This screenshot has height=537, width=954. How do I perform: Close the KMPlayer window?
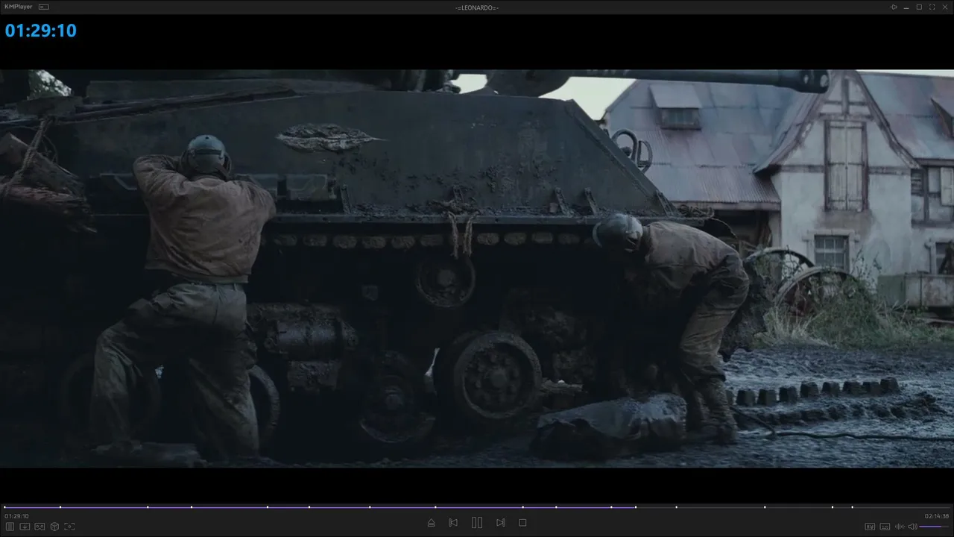944,7
